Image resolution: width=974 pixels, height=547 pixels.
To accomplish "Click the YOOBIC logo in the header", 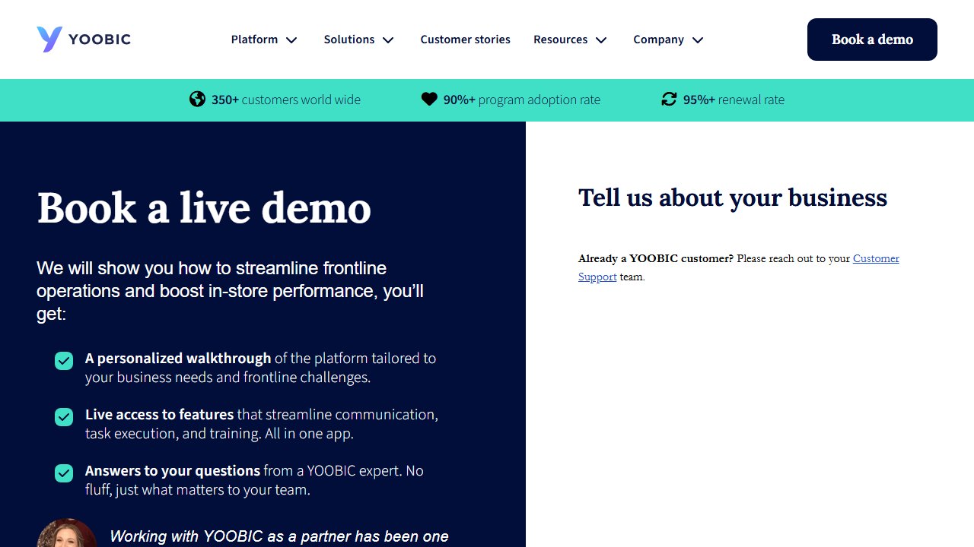I will click(84, 40).
